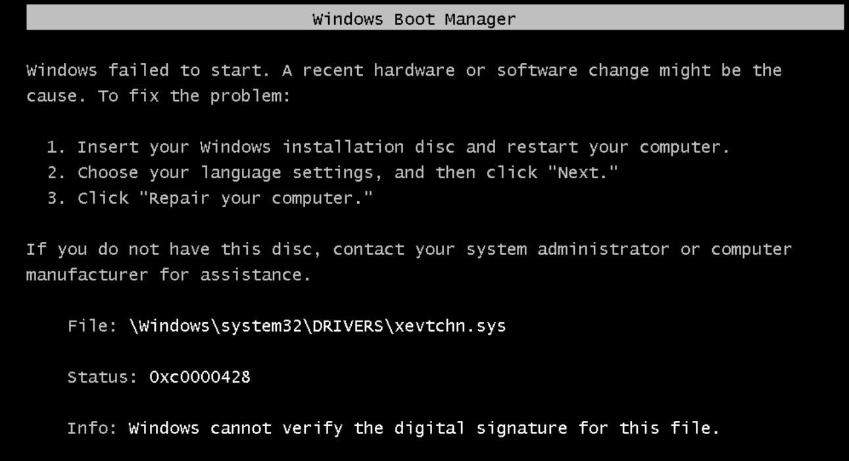
Task: Click the Windows Boot Manager title bar
Action: pyautogui.click(x=434, y=19)
